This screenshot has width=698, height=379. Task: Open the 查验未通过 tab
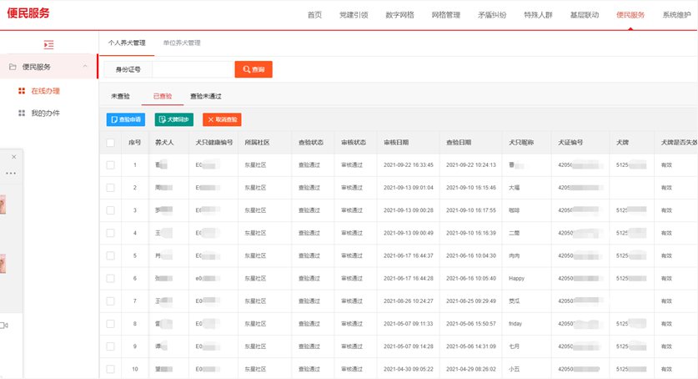tap(205, 96)
